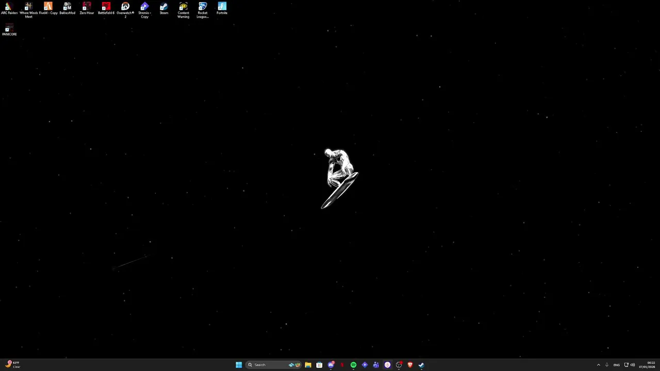Select the Content Warning desktop icon
This screenshot has width=660, height=371.
pos(183,10)
